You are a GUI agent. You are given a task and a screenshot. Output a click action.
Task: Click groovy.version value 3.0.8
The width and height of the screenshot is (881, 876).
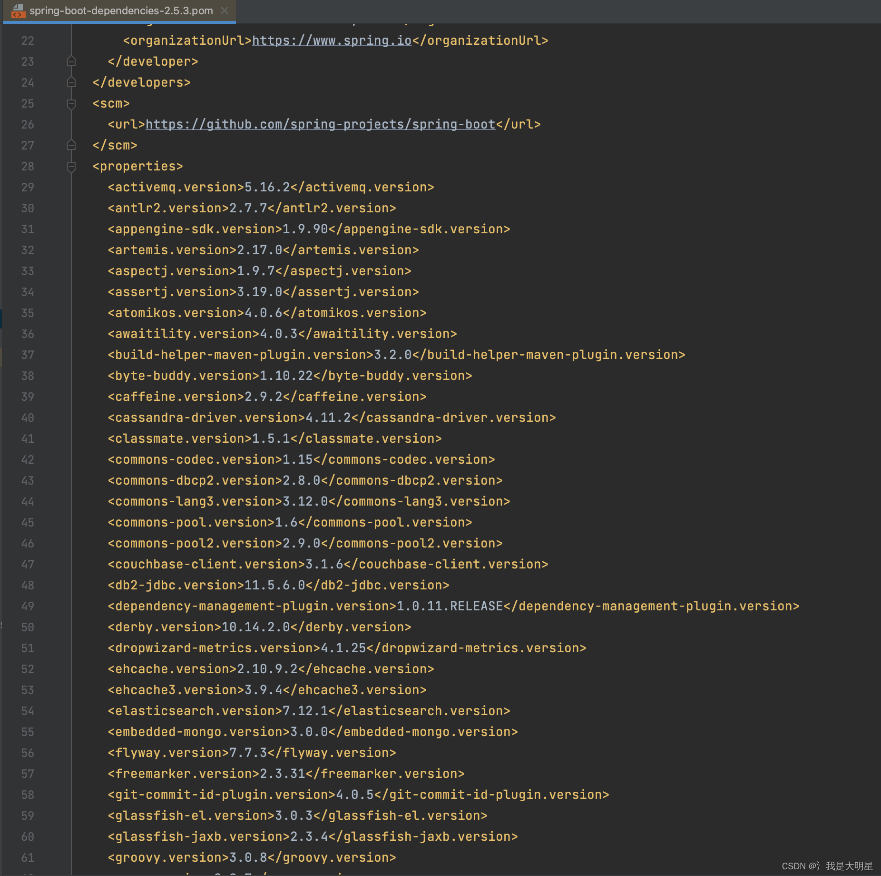(248, 857)
